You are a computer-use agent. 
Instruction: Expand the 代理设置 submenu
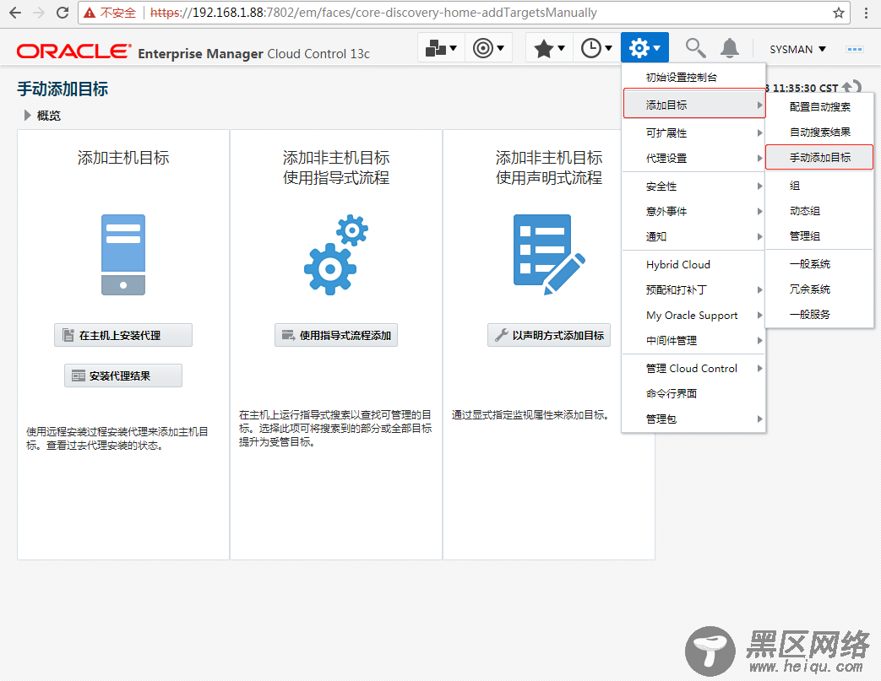pos(693,159)
